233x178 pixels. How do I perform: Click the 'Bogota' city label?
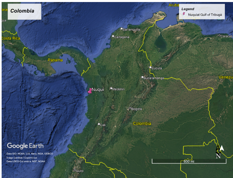click(136, 109)
